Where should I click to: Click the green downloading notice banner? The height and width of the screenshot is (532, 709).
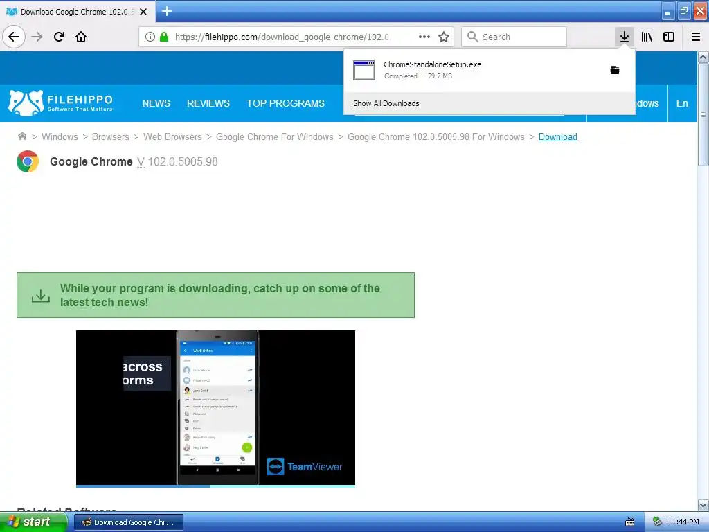pos(216,295)
